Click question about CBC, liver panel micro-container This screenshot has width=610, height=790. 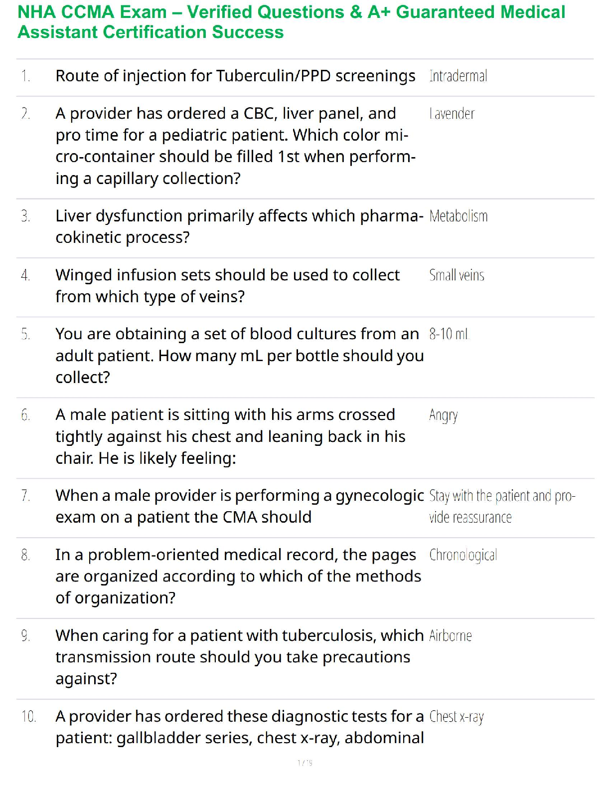pos(235,146)
